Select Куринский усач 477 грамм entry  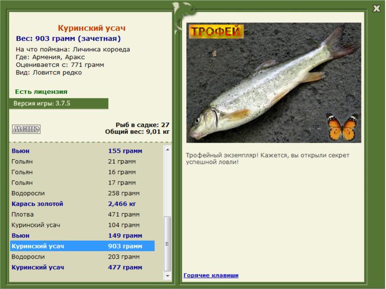(x=82, y=267)
